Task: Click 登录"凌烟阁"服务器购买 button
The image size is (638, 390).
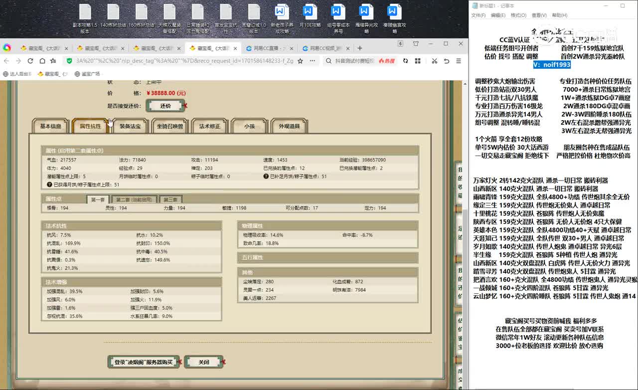Action: click(144, 362)
